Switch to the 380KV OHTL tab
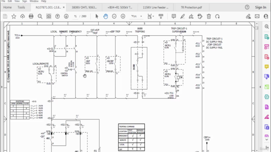Screen dimensions: 271x152 pos(84,8)
